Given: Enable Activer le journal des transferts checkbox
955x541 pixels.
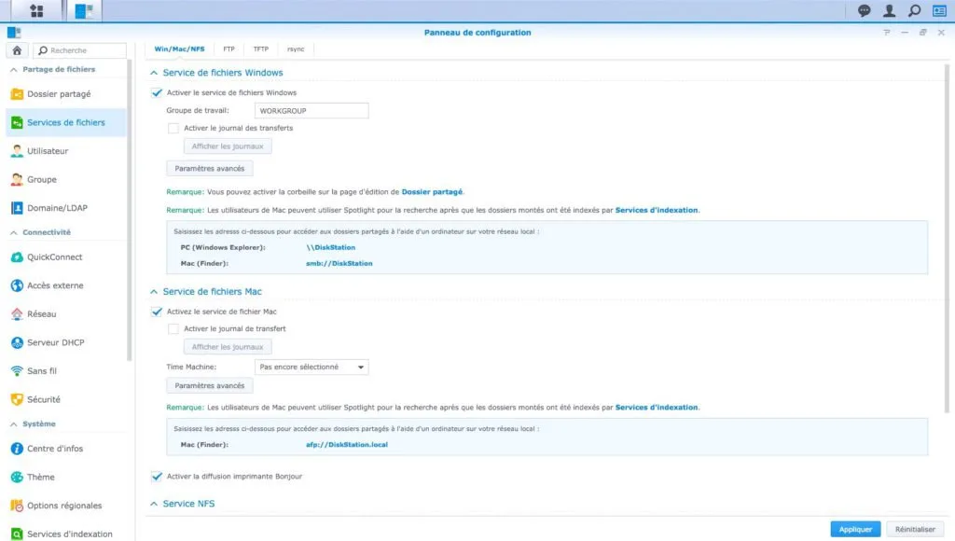Looking at the screenshot, I should [173, 128].
